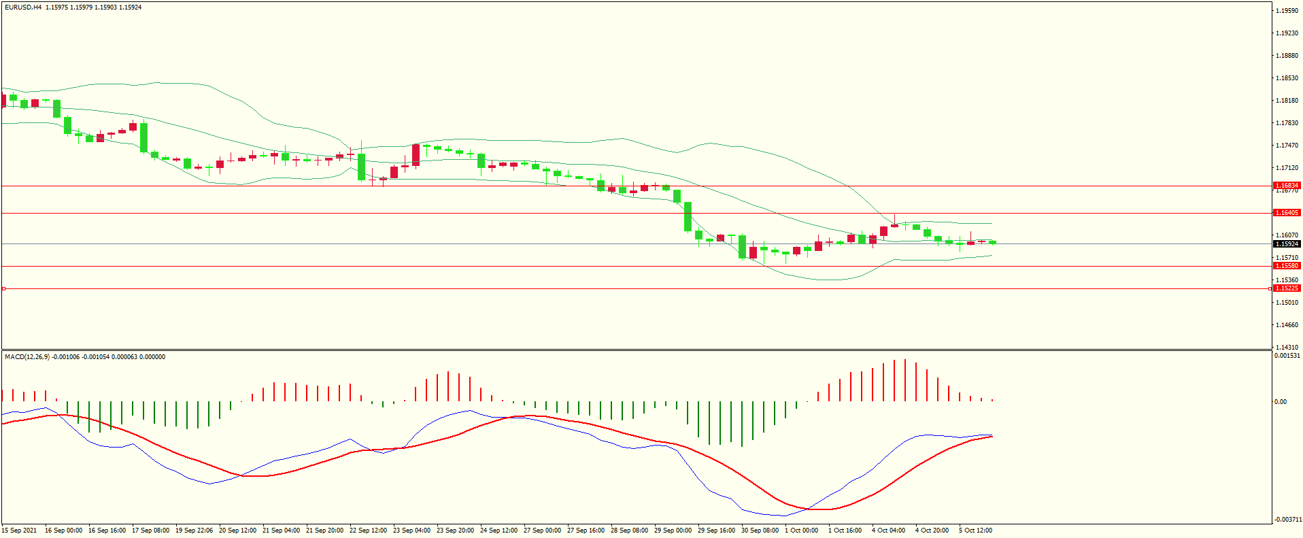Click the red 1.16834 price tag
Viewport: 1303px width, 538px height.
click(x=1287, y=186)
